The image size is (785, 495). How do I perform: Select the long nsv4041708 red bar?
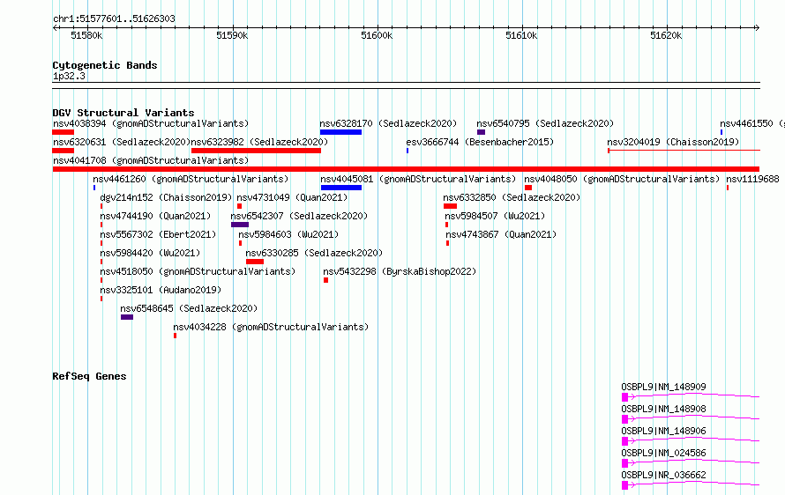(406, 169)
